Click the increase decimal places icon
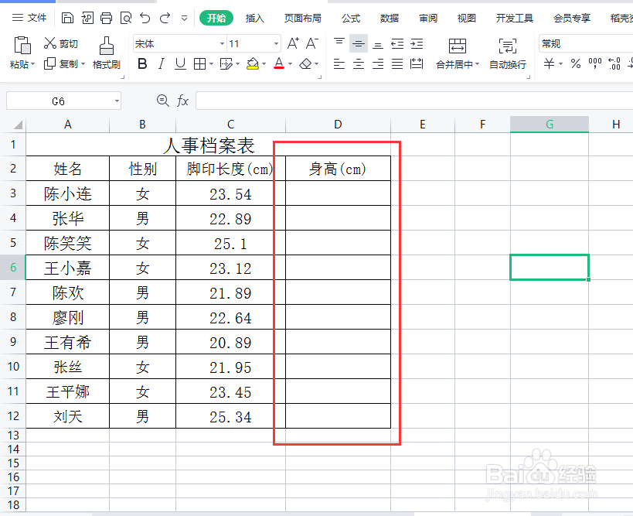The image size is (633, 516). pos(614,63)
